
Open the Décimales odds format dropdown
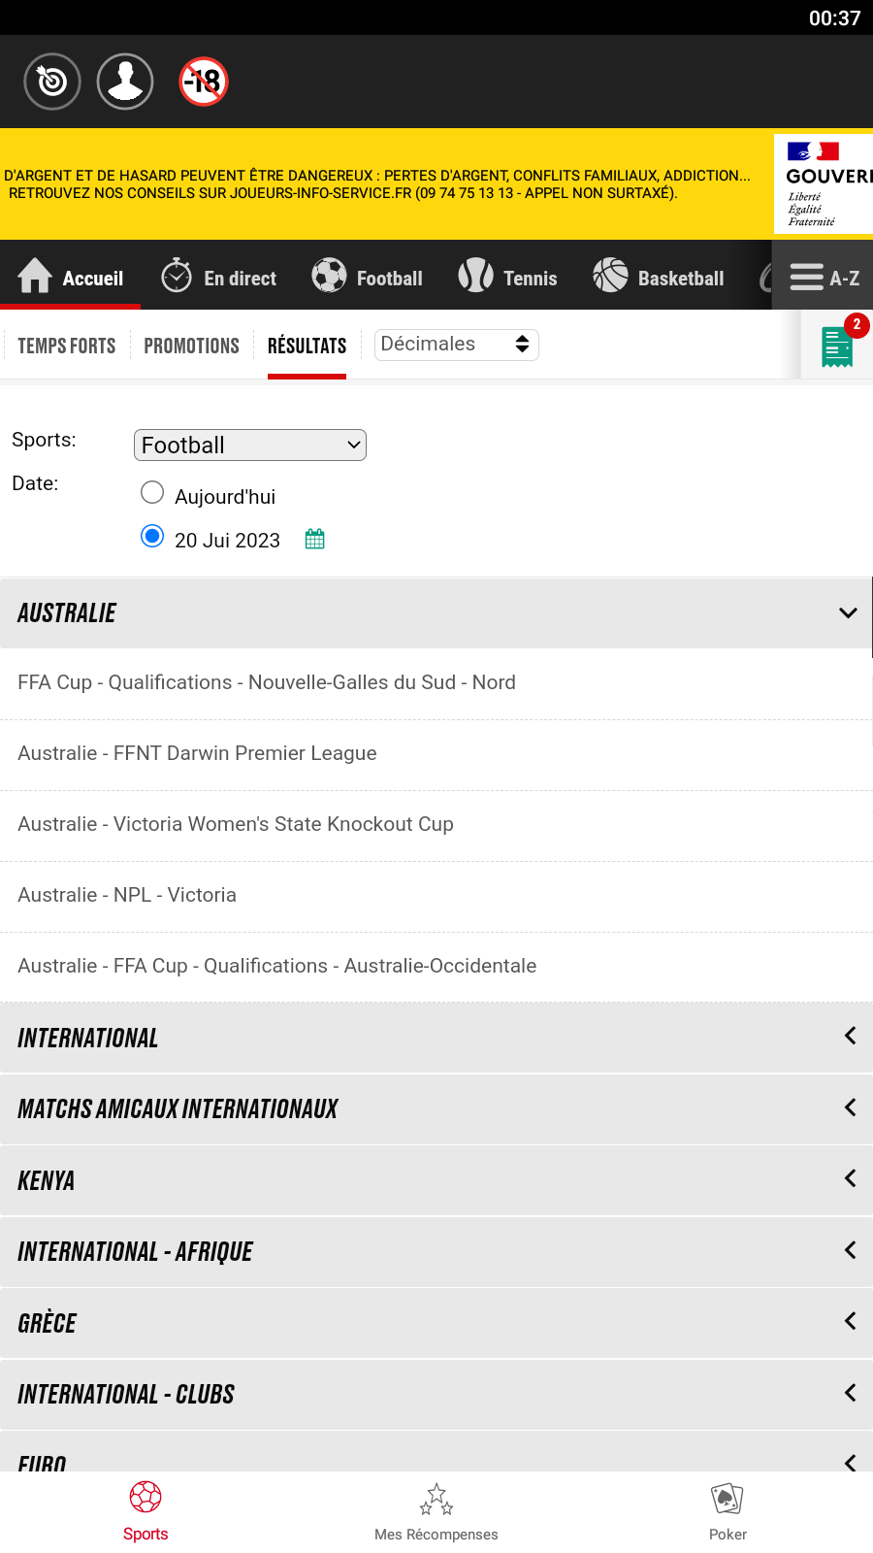[x=456, y=345]
